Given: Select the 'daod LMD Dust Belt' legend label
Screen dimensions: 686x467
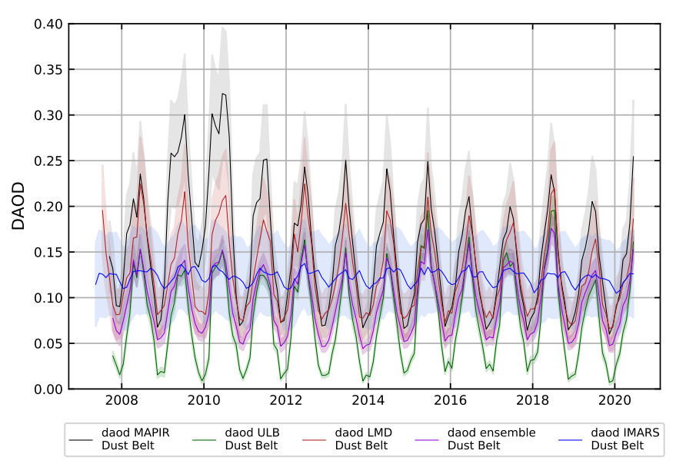Looking at the screenshot, I should pyautogui.click(x=364, y=439).
